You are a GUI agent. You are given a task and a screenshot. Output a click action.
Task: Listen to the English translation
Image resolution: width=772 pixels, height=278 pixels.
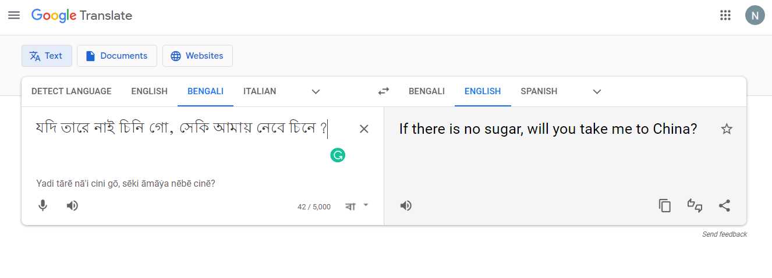[406, 205]
